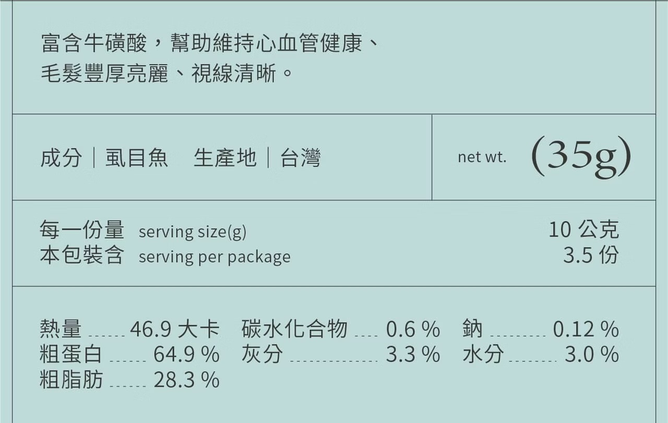
Task: Click the 富含牛磺酸 description line
Action: tap(209, 44)
